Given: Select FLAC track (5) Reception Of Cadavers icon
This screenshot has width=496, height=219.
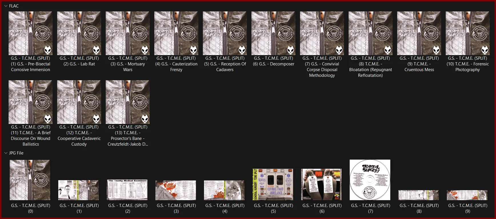Looking at the screenshot, I should pos(225,33).
